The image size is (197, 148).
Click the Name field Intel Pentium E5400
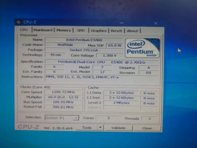coord(84,40)
